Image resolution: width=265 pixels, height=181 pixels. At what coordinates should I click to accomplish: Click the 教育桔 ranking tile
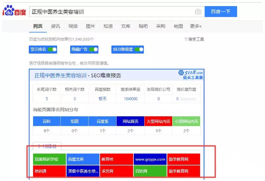116,159
